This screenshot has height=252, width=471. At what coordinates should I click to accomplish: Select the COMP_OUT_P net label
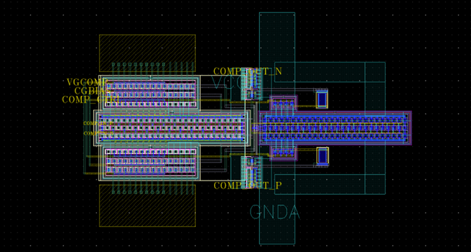[x=248, y=185]
